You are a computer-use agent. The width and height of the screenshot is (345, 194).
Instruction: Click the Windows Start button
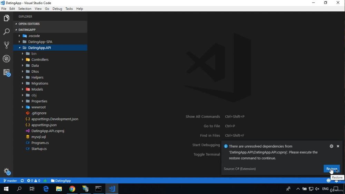tap(6, 189)
